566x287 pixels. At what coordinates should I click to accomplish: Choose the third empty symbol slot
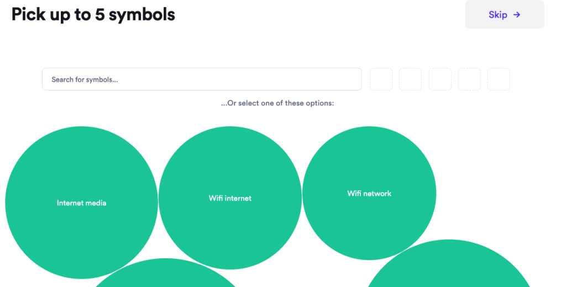pos(440,79)
